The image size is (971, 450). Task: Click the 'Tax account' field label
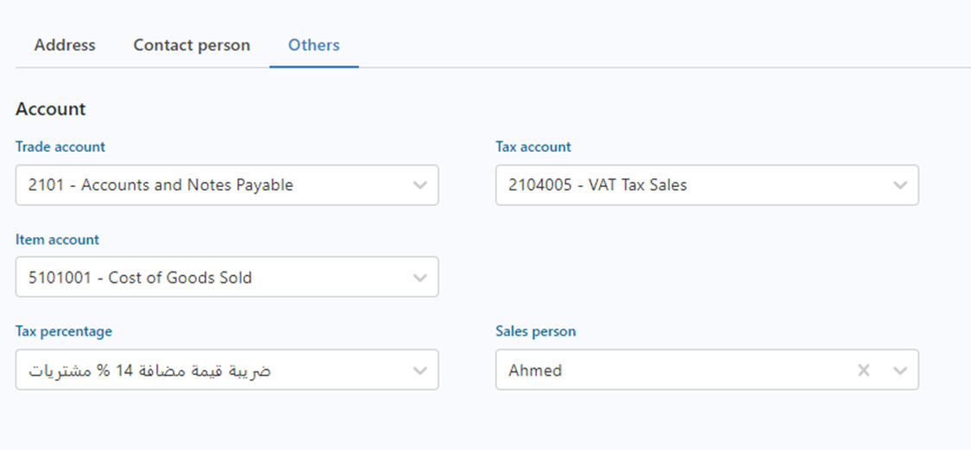pyautogui.click(x=533, y=147)
